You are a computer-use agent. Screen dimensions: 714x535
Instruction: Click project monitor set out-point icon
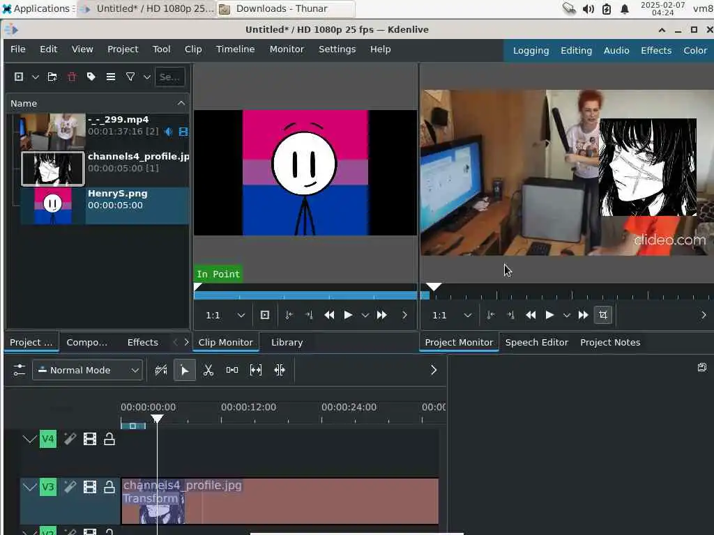click(x=510, y=315)
